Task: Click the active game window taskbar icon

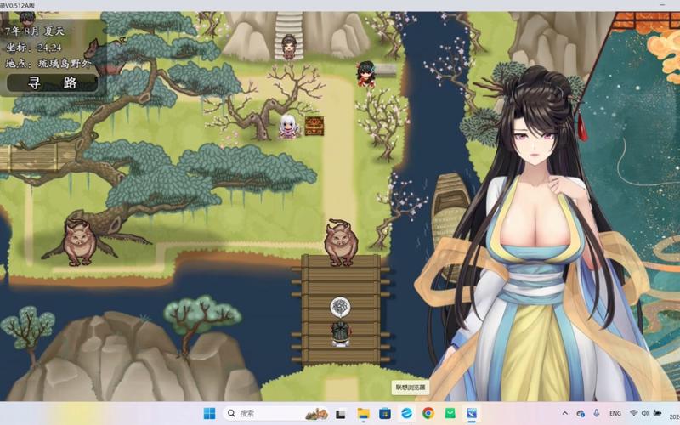Action: pos(472,414)
